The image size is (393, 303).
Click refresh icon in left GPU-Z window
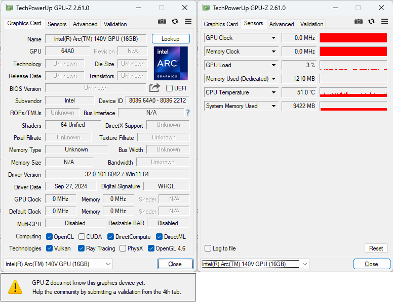(175, 22)
